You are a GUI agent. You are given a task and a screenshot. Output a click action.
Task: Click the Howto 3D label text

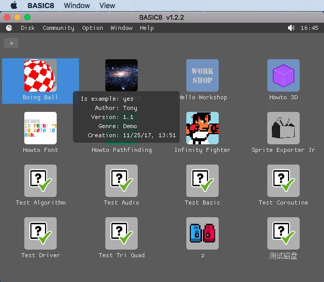coord(283,97)
